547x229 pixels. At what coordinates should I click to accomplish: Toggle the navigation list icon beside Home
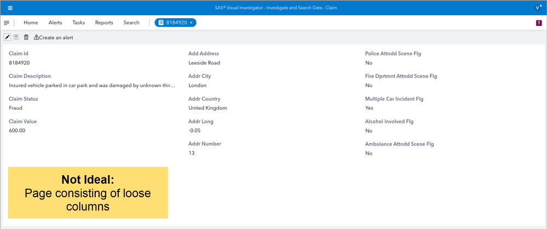click(x=7, y=23)
